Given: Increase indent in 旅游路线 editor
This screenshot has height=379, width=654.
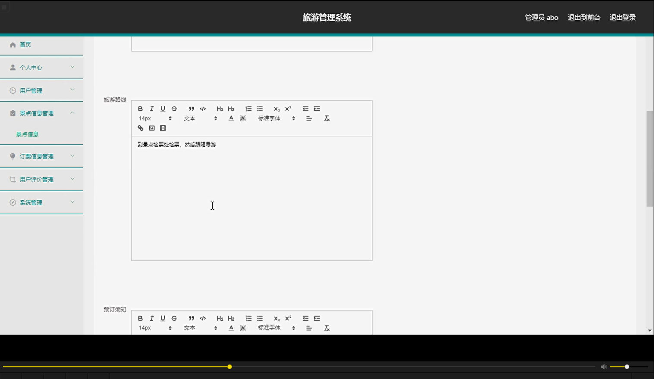Looking at the screenshot, I should pos(317,109).
